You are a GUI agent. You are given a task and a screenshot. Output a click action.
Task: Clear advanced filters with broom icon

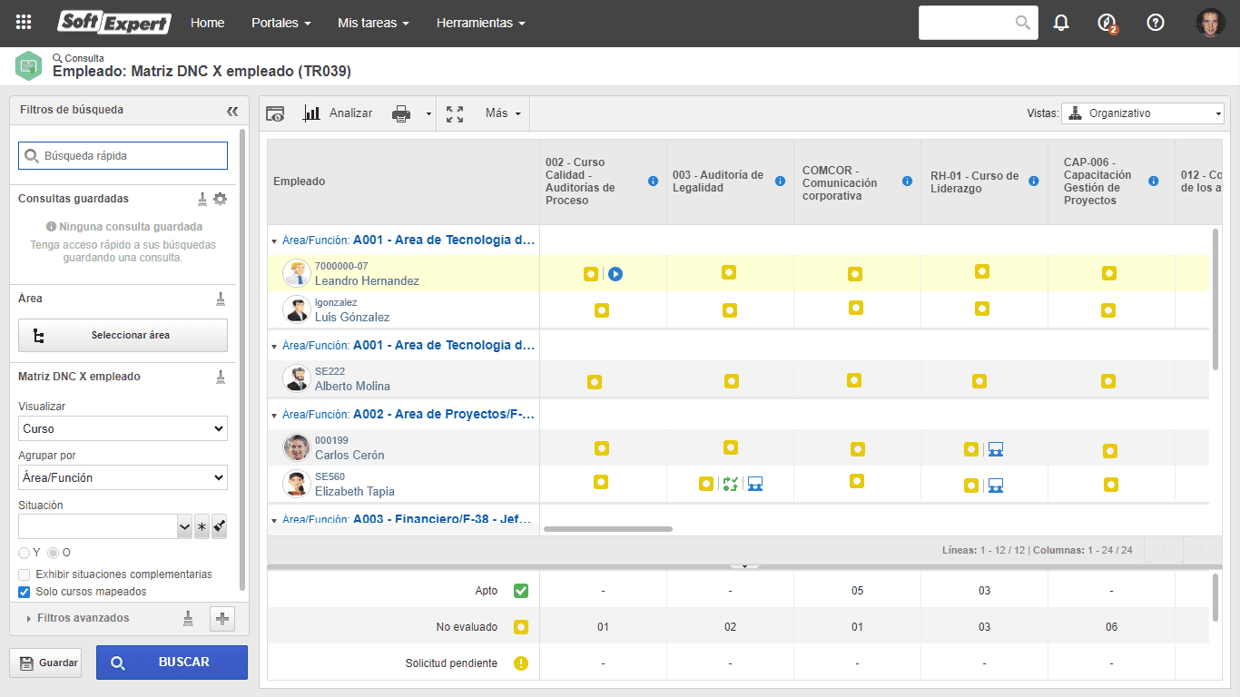point(189,618)
